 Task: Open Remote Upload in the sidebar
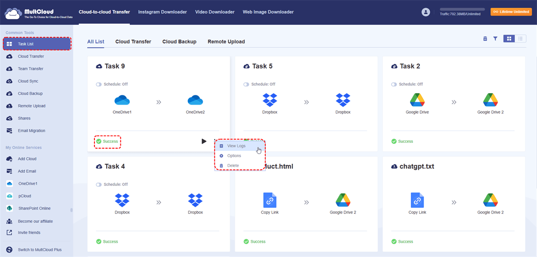(x=31, y=106)
